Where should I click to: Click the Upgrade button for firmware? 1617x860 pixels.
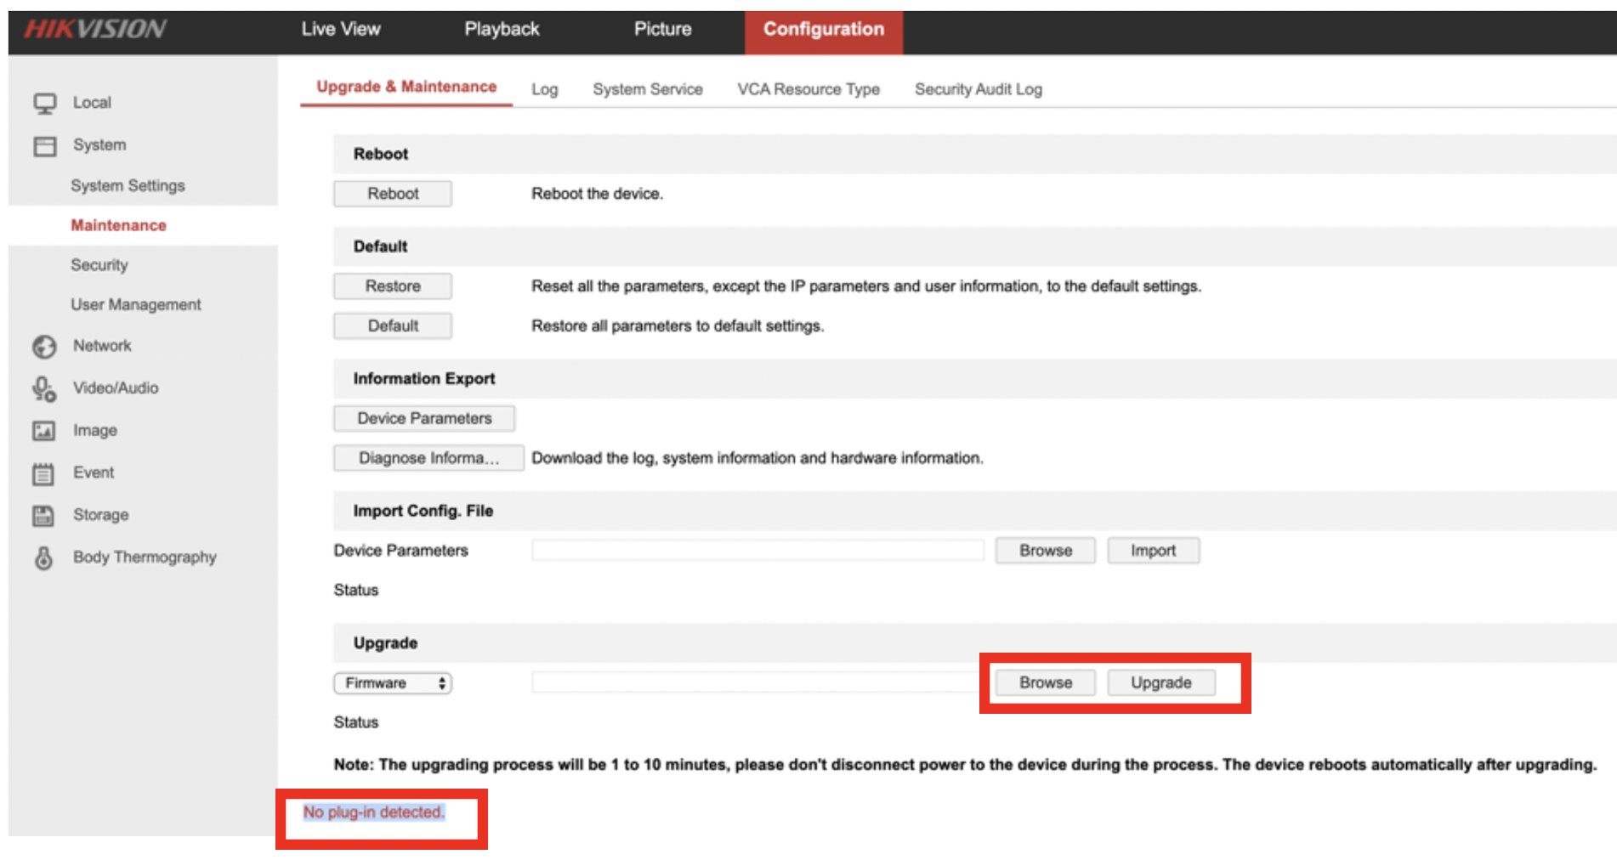[1160, 683]
